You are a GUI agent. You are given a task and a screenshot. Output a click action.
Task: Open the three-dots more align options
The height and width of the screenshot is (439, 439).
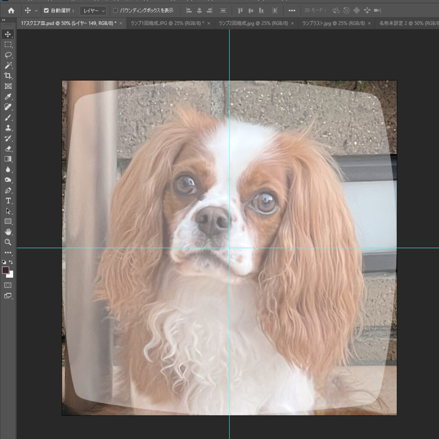coord(292,11)
